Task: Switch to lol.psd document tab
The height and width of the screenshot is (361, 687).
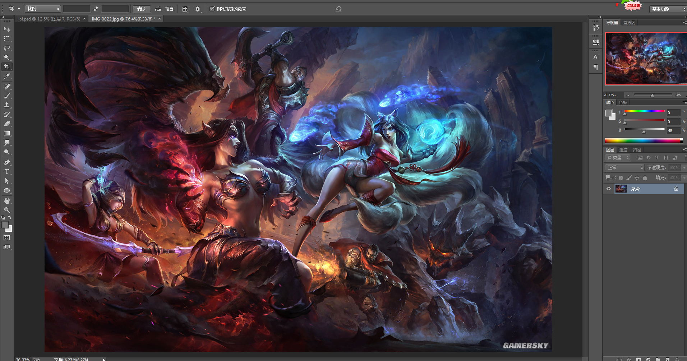Action: pyautogui.click(x=49, y=19)
